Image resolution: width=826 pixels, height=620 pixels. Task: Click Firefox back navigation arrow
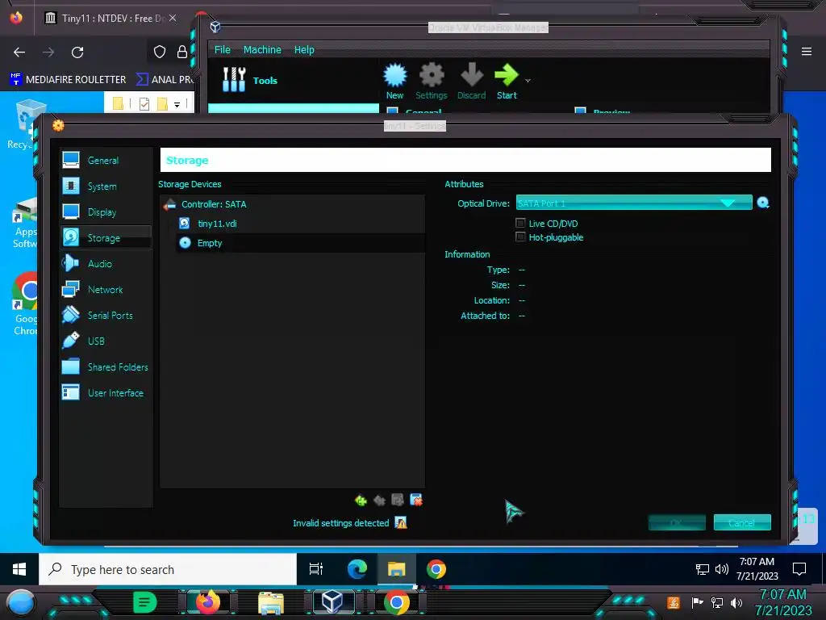19,52
